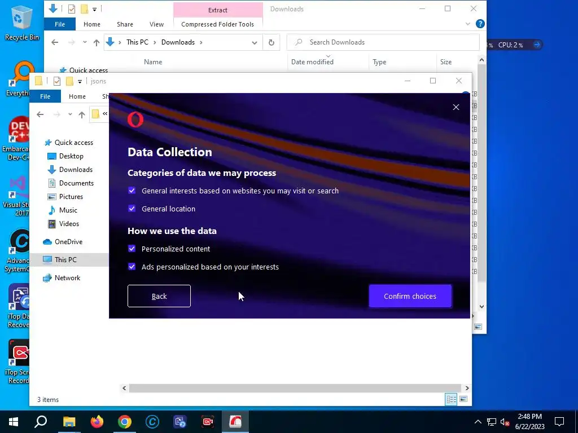Image resolution: width=578 pixels, height=433 pixels.
Task: Launch Firefox from taskbar
Action: click(x=97, y=421)
